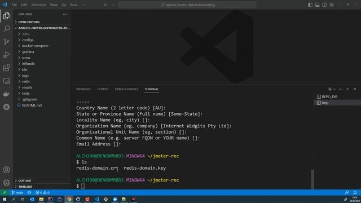
Task: Expand the Timeline section
Action: (42, 187)
